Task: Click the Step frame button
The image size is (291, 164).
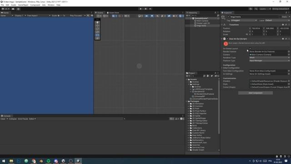Action: coord(151,9)
